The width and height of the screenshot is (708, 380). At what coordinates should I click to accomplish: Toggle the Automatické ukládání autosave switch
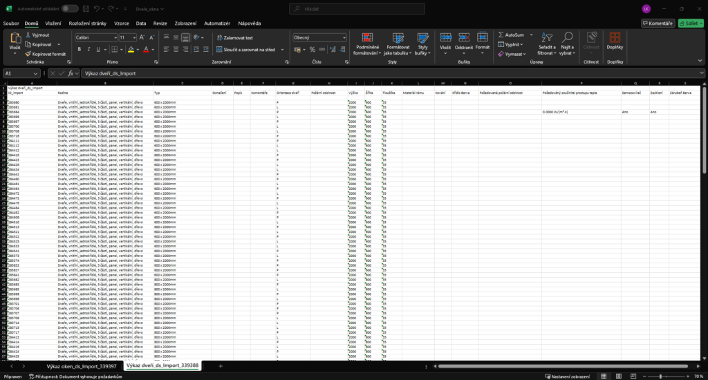70,8
